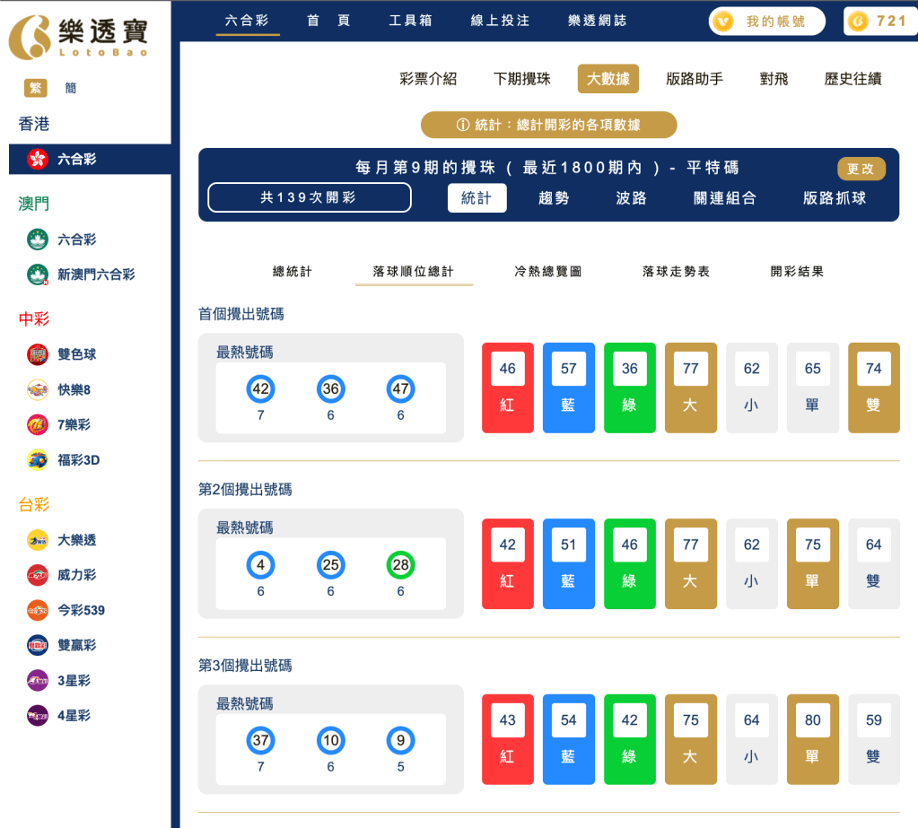Click the 共139次開彩 counter
The image size is (918, 828).
click(309, 196)
